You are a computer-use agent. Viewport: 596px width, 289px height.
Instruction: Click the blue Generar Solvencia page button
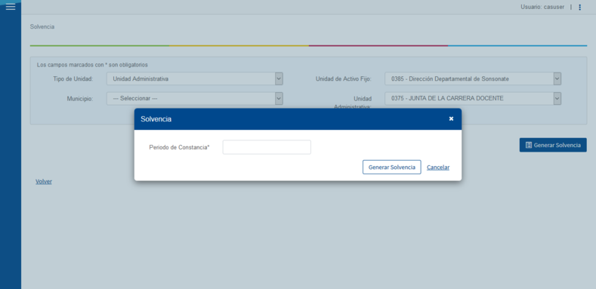point(553,145)
